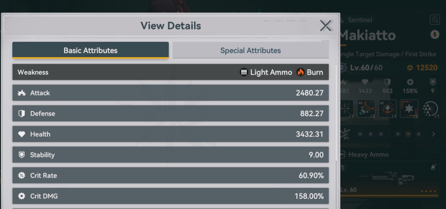
Task: Expand the key slots with right chevron
Action: (x=434, y=134)
